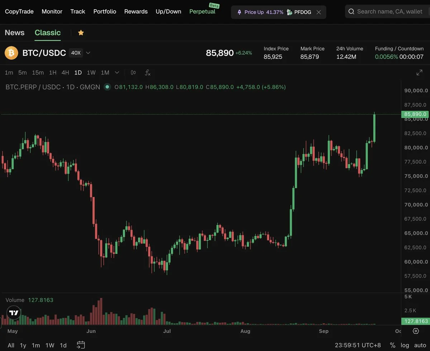Click the PFDOG token avatar icon
This screenshot has width=430, height=351.
point(290,12)
